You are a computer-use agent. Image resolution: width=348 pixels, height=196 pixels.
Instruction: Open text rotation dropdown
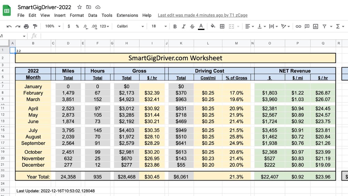tap(285, 26)
